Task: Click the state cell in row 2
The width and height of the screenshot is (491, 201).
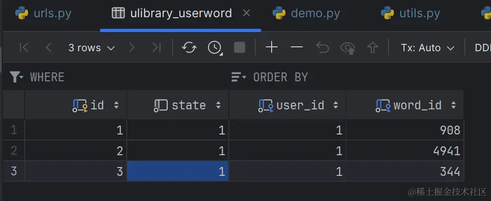Action: coord(177,151)
